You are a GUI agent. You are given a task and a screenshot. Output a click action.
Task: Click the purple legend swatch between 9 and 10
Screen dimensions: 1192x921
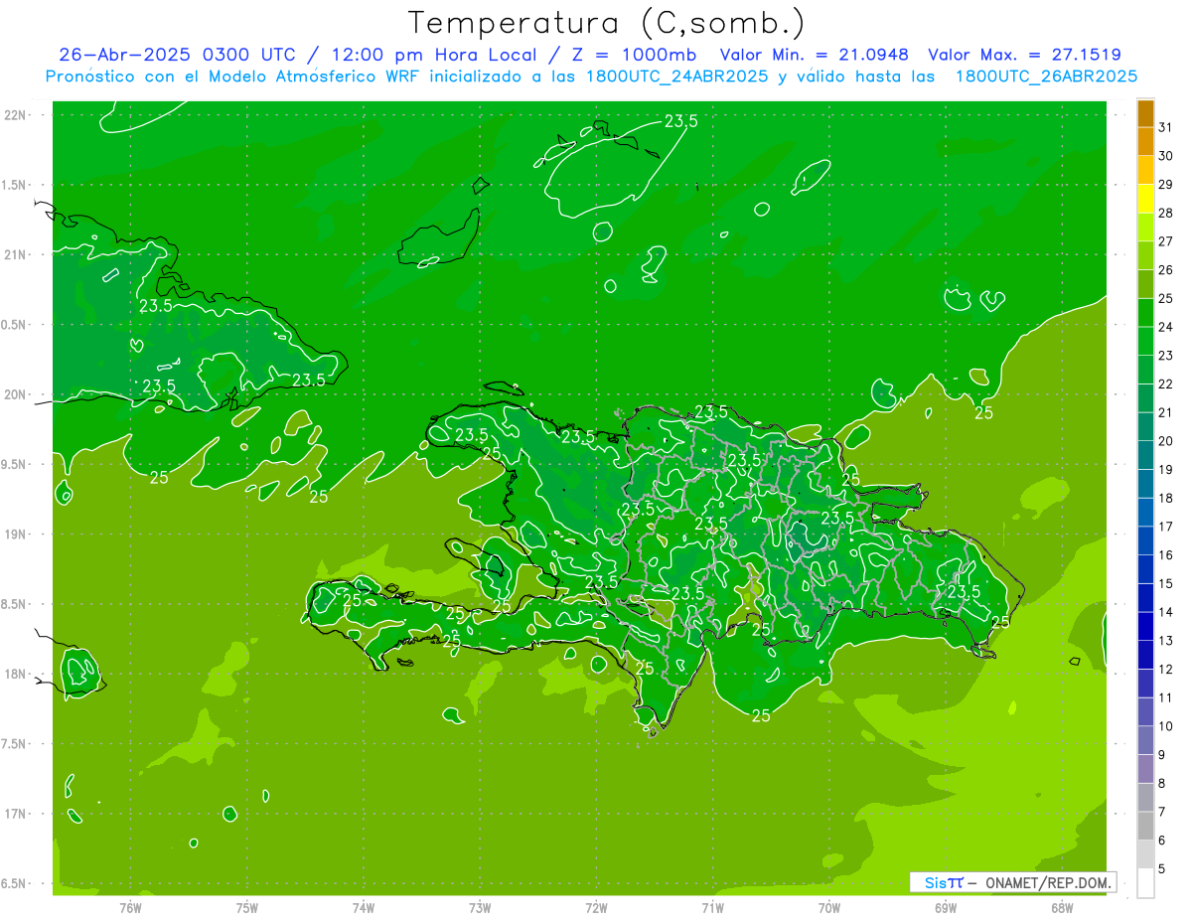click(x=1145, y=740)
